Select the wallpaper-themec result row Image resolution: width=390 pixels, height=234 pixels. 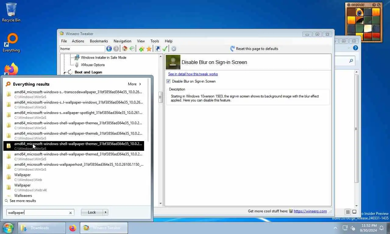pyautogui.click(x=73, y=146)
